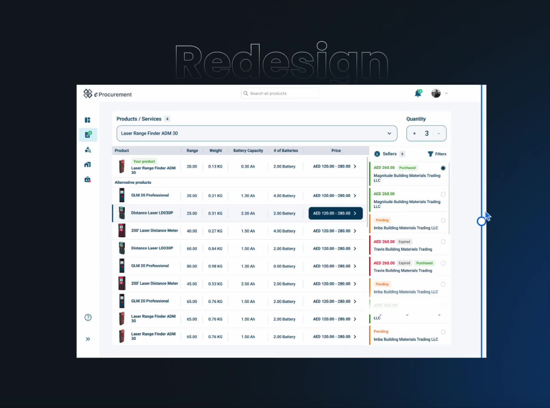The height and width of the screenshot is (408, 550).
Task: Open the notifications bell
Action: pos(418,93)
